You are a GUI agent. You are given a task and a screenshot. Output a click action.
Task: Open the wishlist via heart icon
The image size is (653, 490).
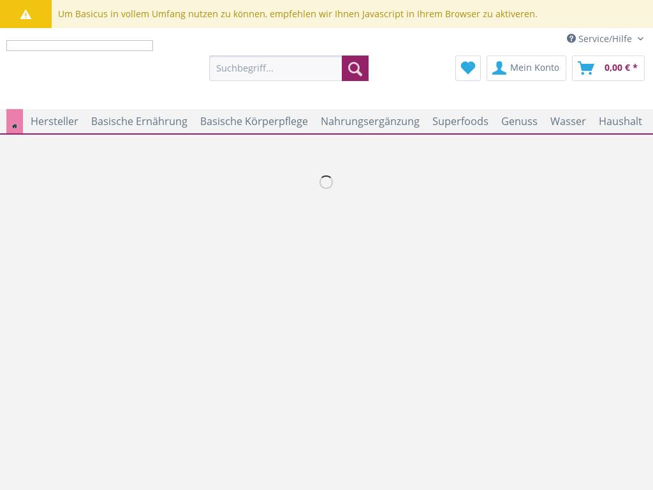tap(468, 68)
